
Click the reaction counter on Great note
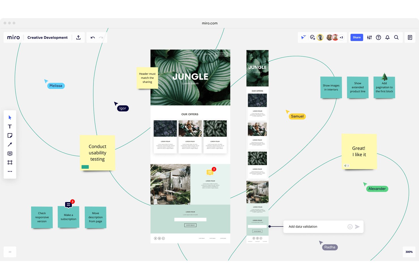pos(347,166)
